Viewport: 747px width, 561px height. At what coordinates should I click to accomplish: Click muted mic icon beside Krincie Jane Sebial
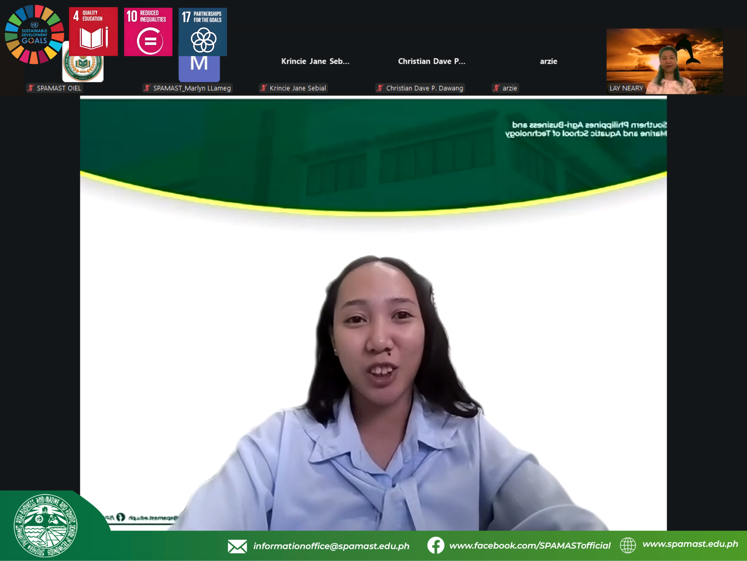click(263, 88)
